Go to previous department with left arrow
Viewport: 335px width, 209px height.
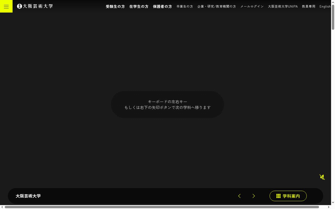239,196
